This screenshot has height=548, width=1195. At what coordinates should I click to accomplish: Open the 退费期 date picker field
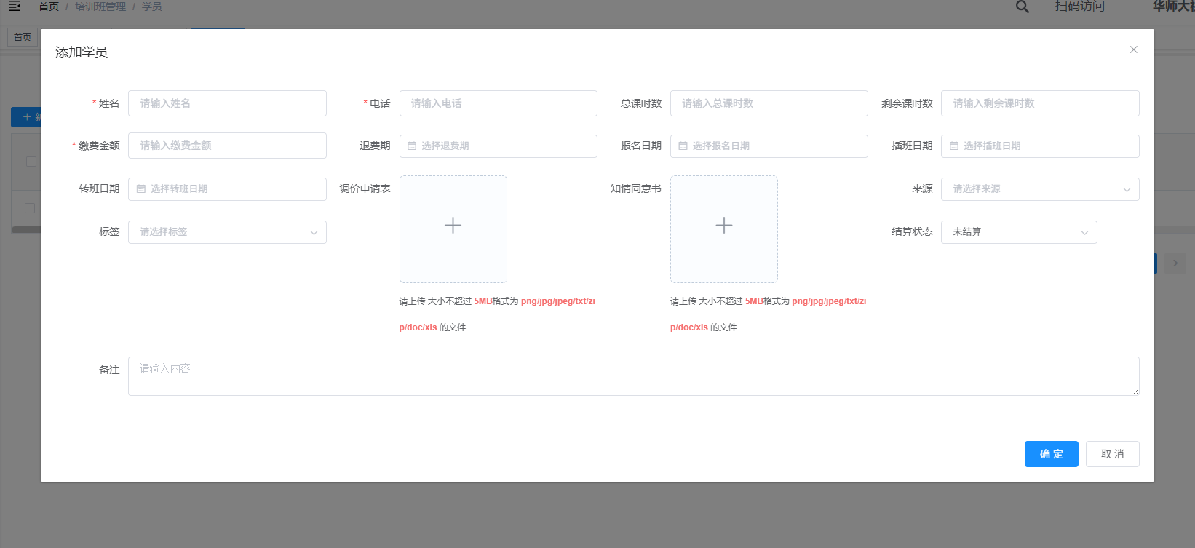pos(499,146)
